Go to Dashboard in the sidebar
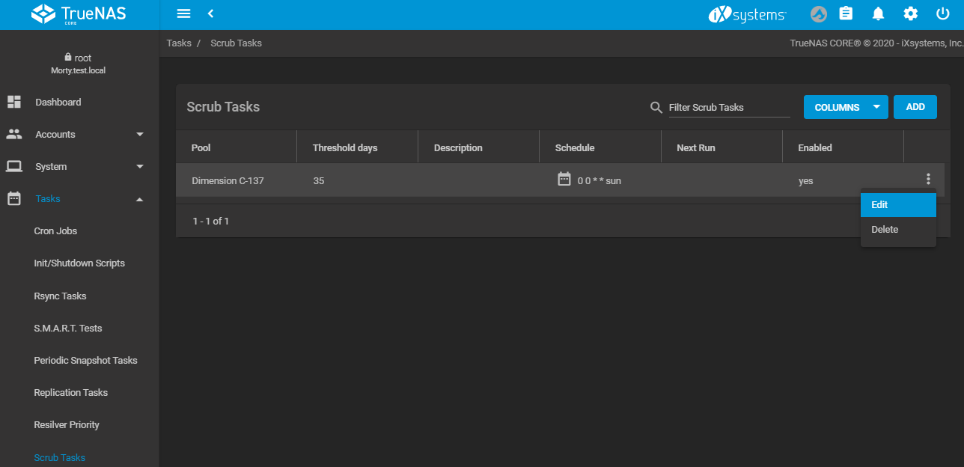The height and width of the screenshot is (467, 964). 58,103
